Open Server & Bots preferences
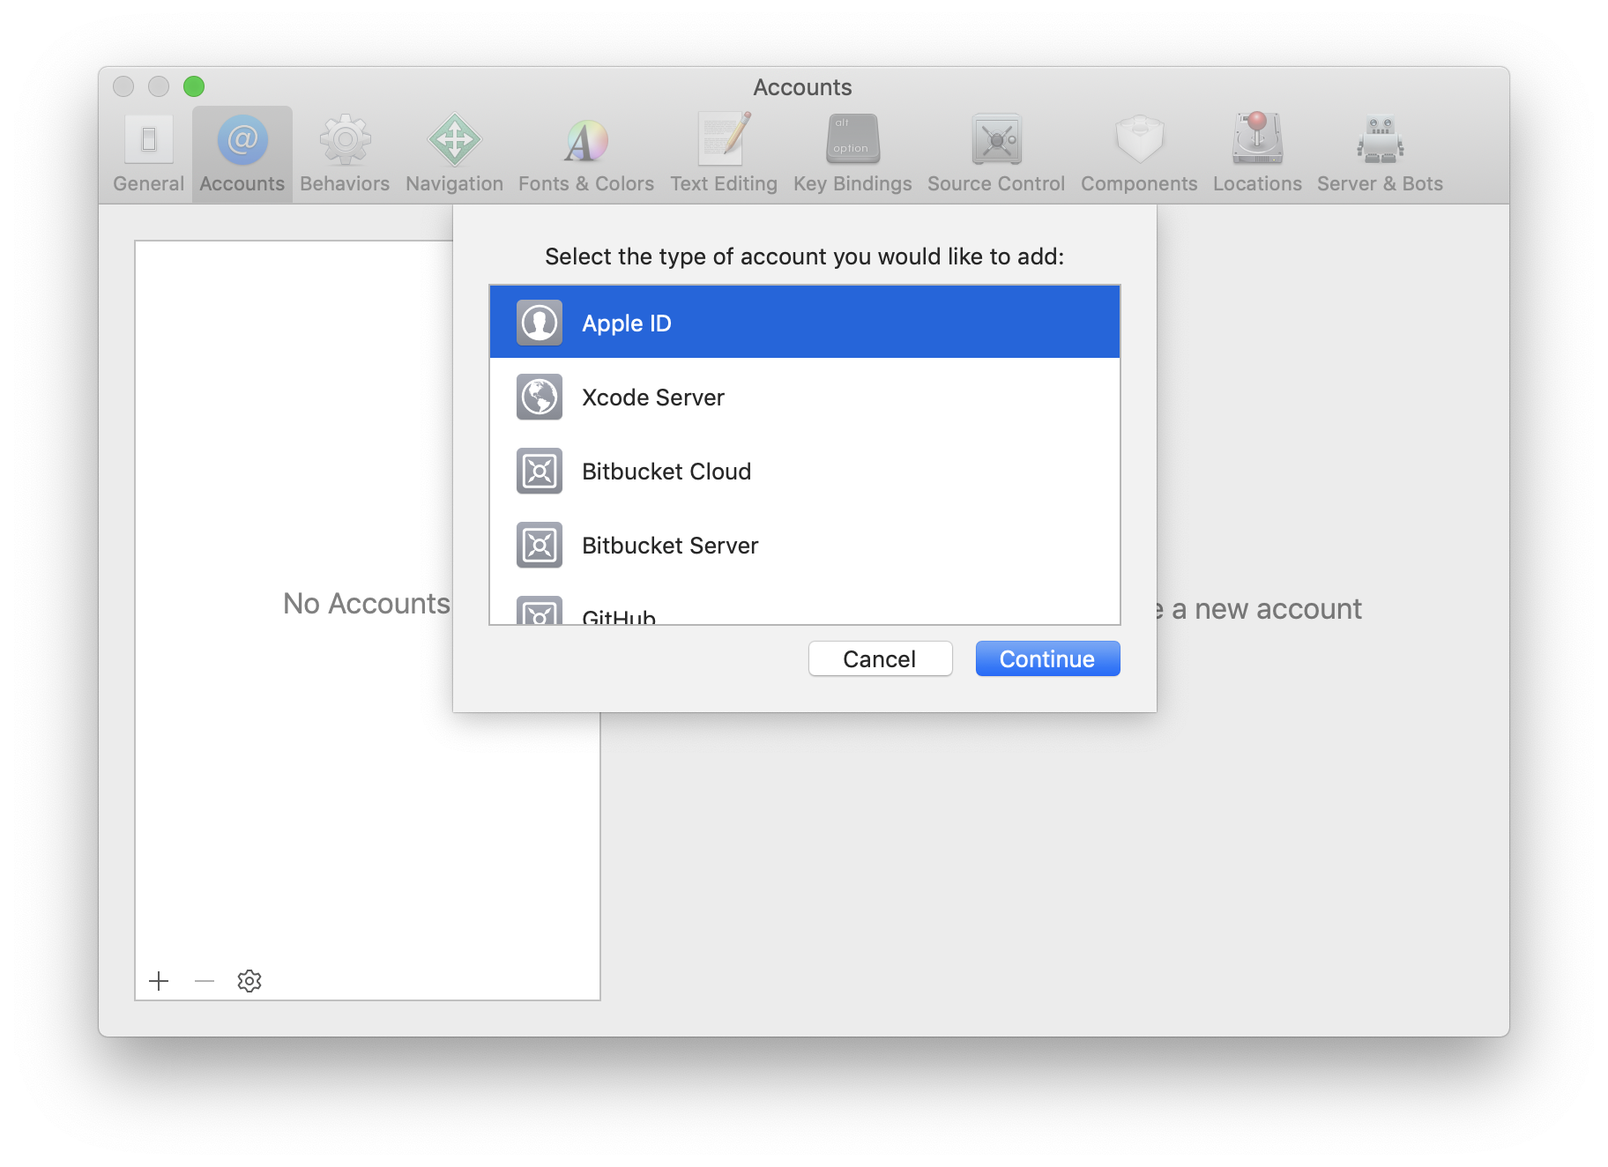Image resolution: width=1608 pixels, height=1167 pixels. tap(1379, 153)
